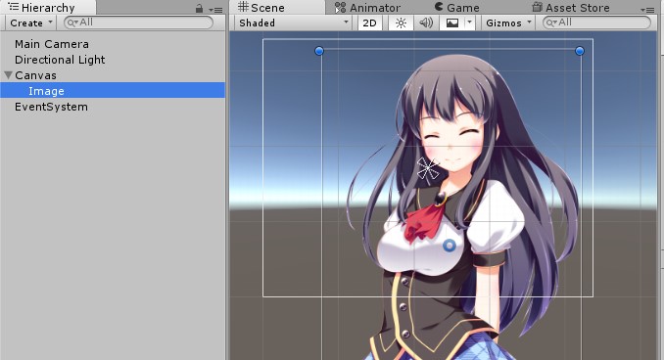664x360 pixels.
Task: Click the anchor preset gizmo in scene
Action: (428, 169)
